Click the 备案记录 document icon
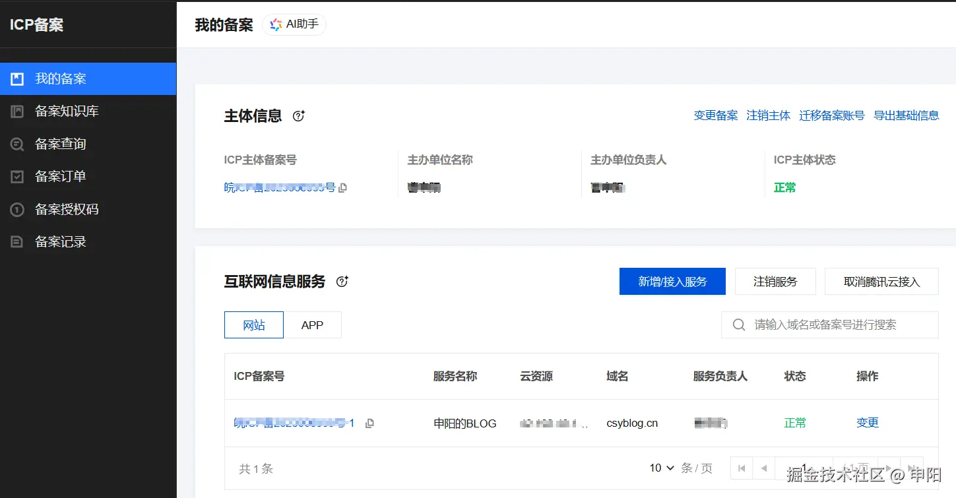The height and width of the screenshot is (498, 956). [x=17, y=242]
